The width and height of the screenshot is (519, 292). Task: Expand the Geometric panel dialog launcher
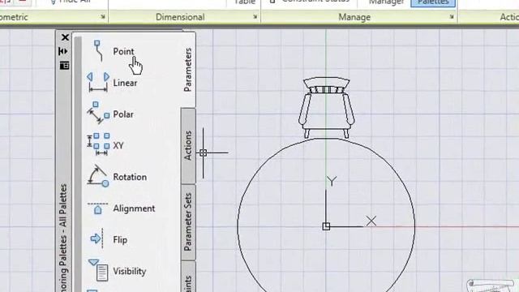pyautogui.click(x=103, y=16)
